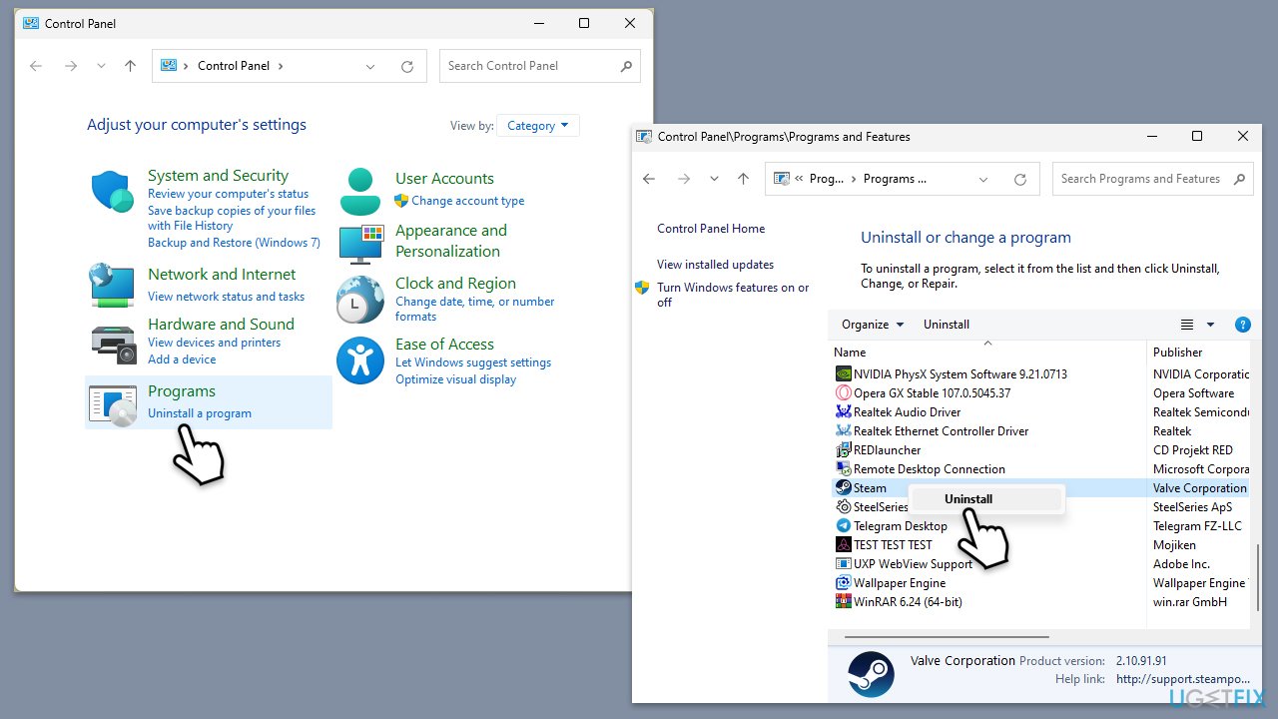Click the search magnifier in Control Panel window

[626, 66]
